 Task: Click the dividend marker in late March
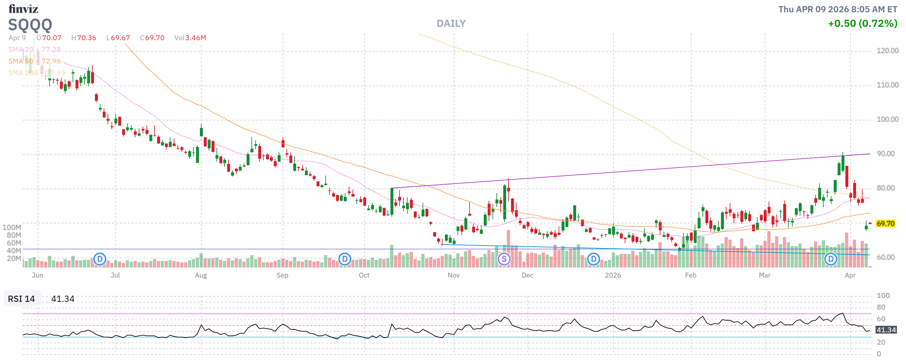click(831, 259)
